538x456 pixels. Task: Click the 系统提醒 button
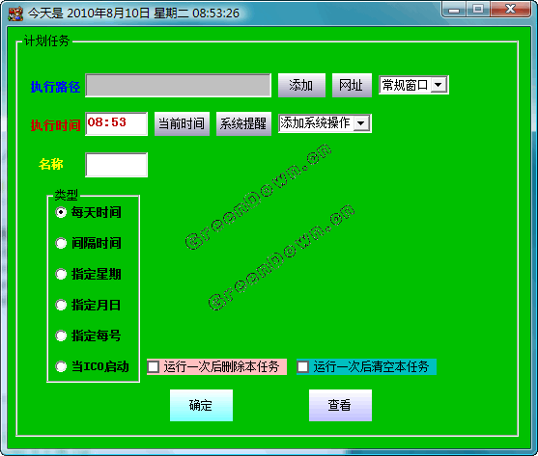243,123
